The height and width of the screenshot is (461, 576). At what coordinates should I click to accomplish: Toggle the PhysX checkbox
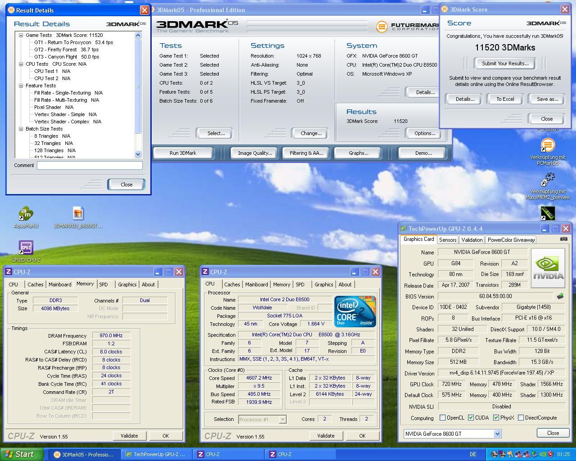[x=496, y=418]
